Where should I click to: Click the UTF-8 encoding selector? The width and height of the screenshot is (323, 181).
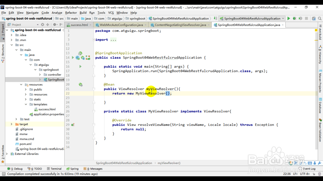(x=305, y=174)
